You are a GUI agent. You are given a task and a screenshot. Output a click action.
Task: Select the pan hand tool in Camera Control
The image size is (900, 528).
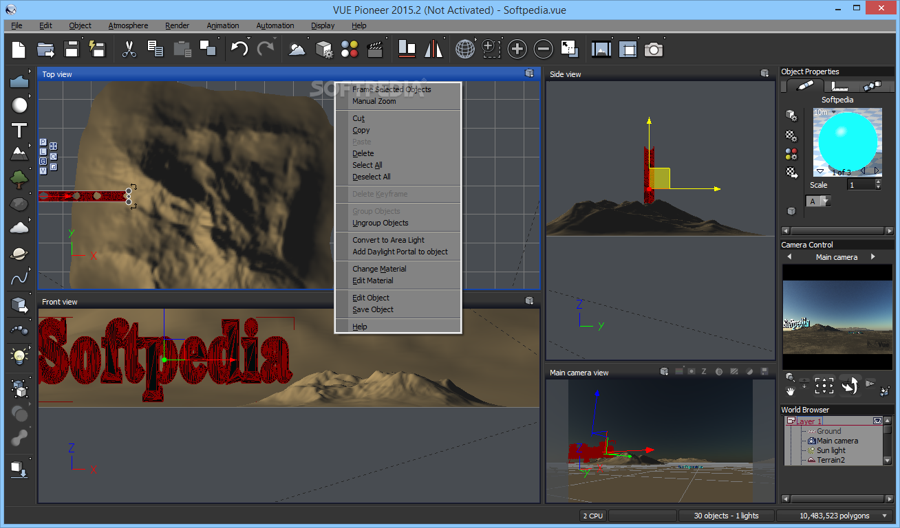[791, 391]
